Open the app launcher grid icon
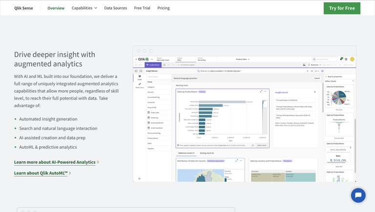 click(x=347, y=59)
